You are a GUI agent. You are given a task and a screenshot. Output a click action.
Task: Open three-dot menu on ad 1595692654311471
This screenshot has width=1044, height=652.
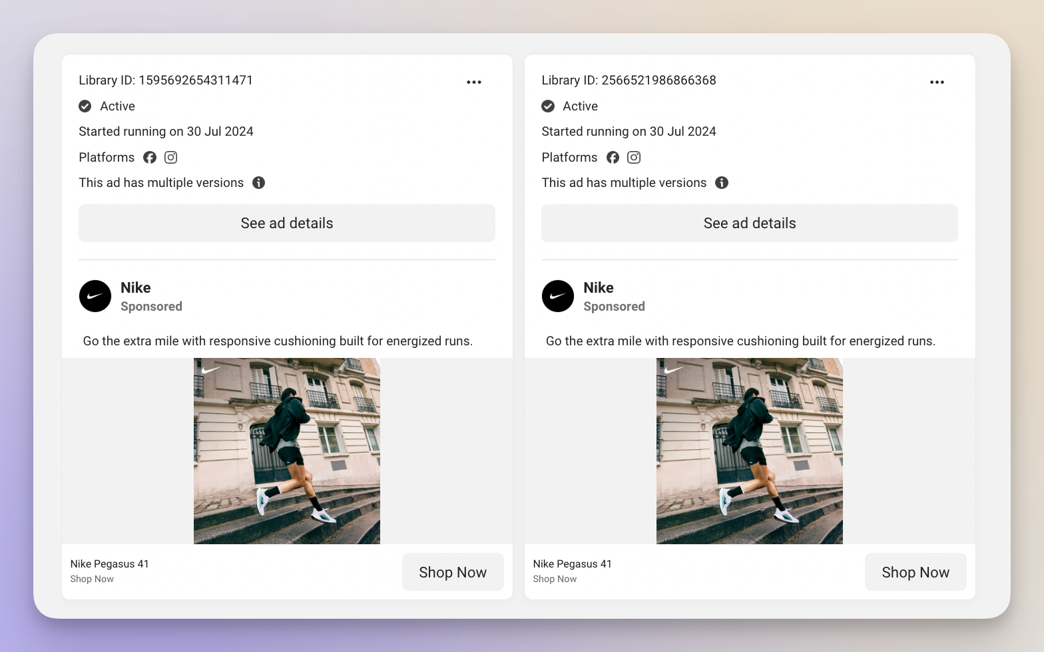(474, 82)
